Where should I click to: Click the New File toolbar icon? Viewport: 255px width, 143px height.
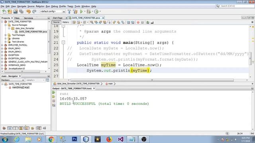[4, 12]
